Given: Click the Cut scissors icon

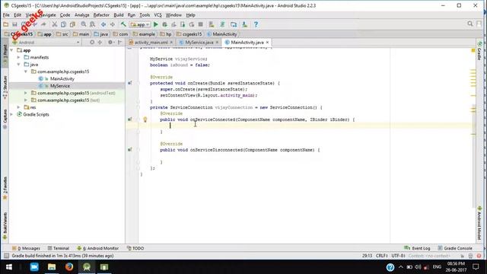Looking at the screenshot, I should [54, 24].
